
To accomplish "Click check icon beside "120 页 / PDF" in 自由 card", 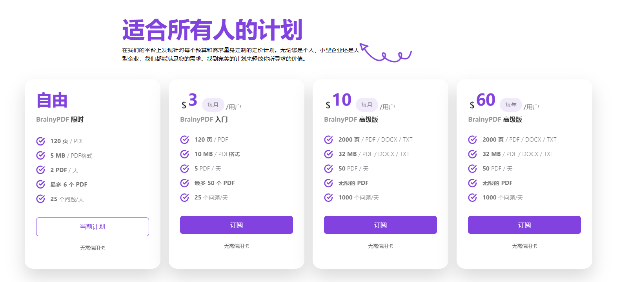I will [x=41, y=141].
